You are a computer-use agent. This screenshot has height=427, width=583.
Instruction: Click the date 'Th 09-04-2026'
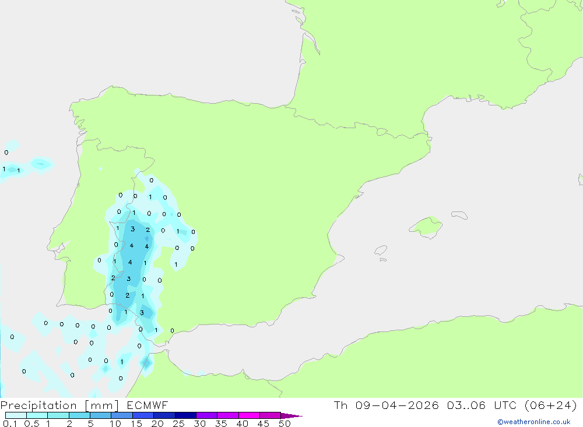tap(387, 405)
